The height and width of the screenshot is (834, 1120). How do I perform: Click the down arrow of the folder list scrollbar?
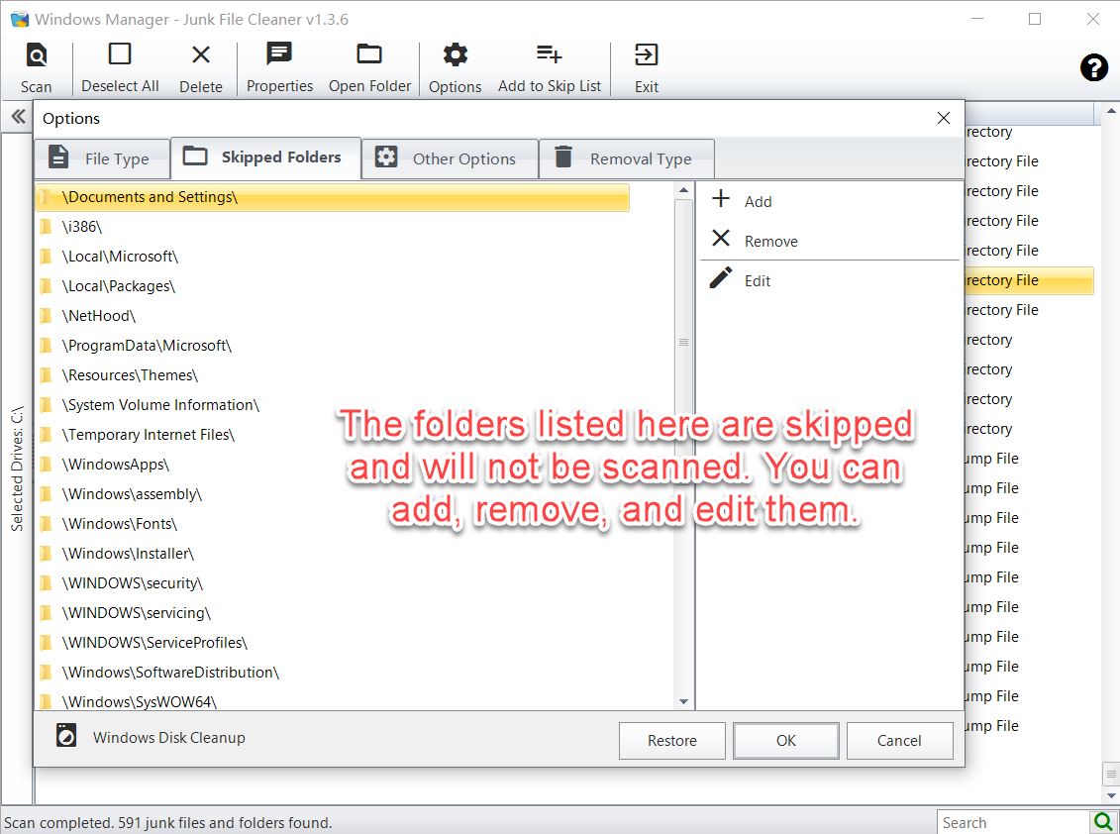[x=683, y=702]
